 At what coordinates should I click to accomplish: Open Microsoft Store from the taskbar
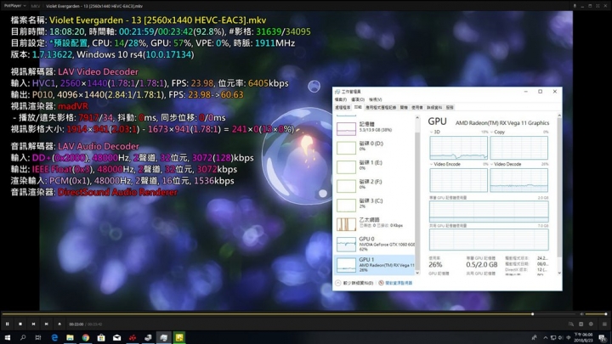101,337
